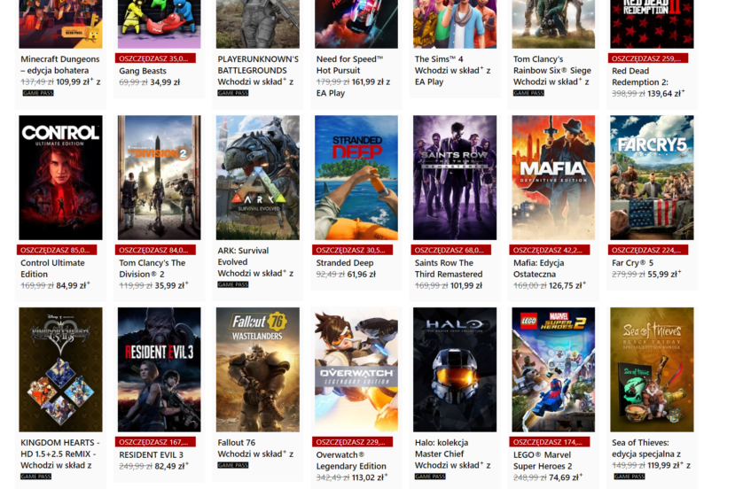Click Red Dead Redemption OSZCZĘDZASZ 259 banner
Image resolution: width=735 pixels, height=489 pixels.
click(648, 58)
